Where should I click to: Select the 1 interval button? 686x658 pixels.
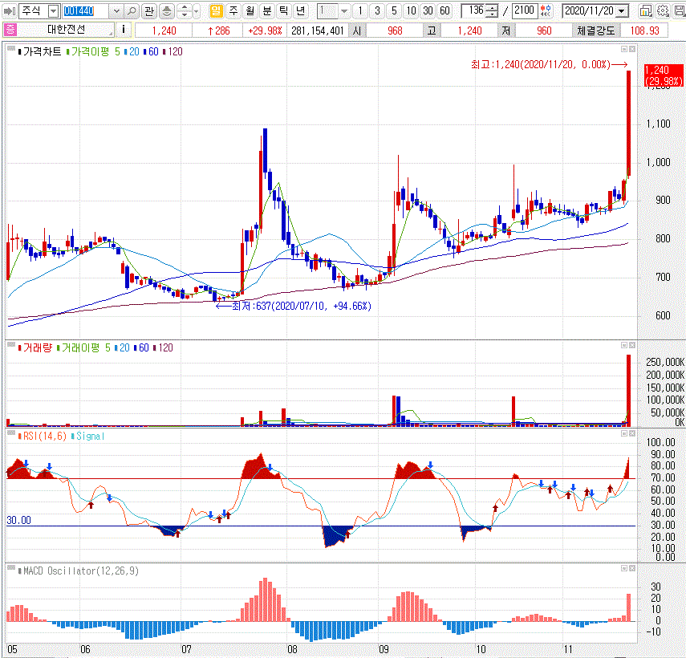360,11
